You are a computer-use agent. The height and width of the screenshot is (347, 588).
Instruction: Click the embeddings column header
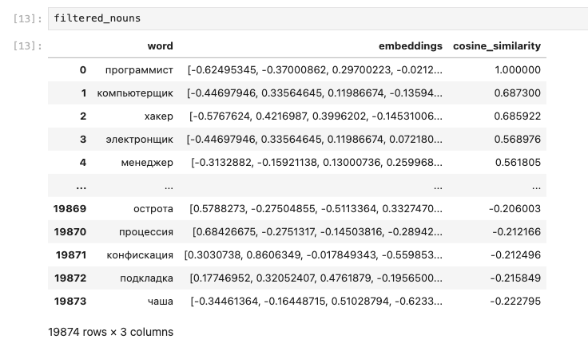[410, 46]
